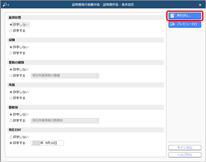This screenshot has width=206, height=162.
Task: Open the プレビュー(V) preview button
Action: (185, 24)
